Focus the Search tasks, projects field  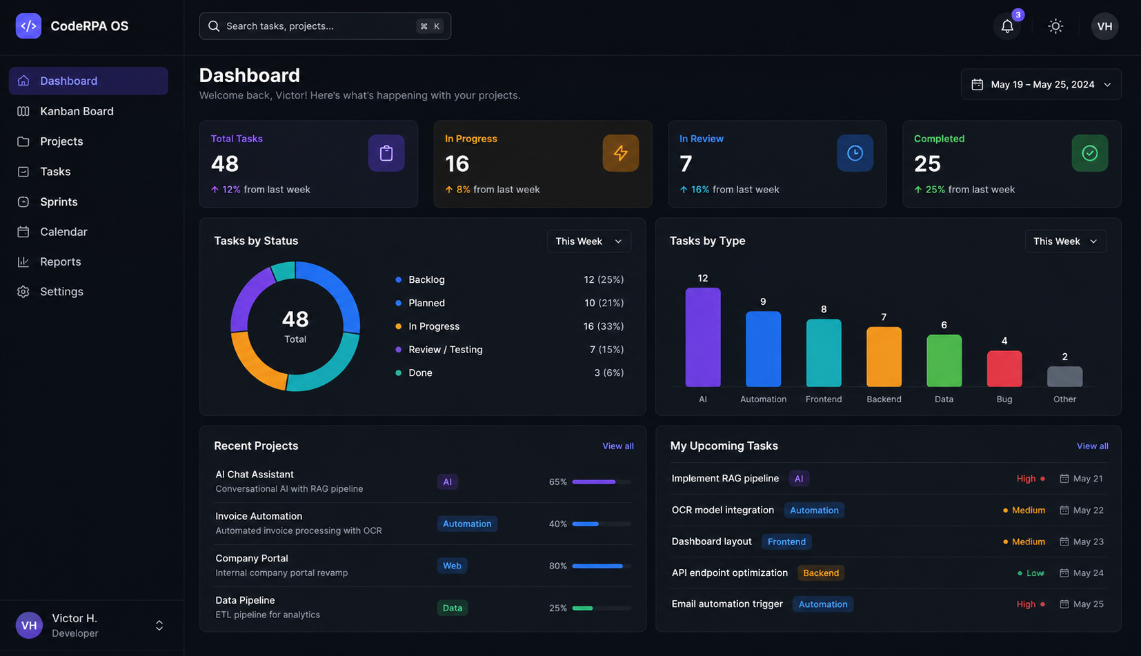(325, 26)
